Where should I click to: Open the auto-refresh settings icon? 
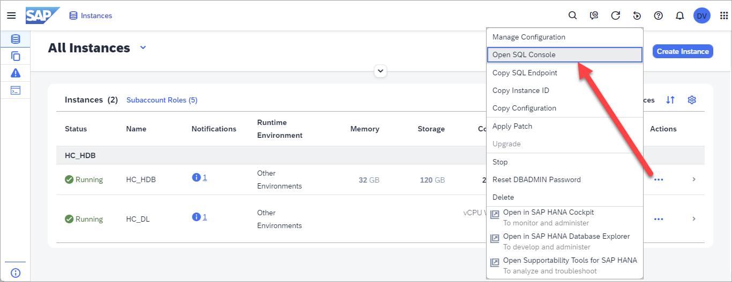click(637, 15)
